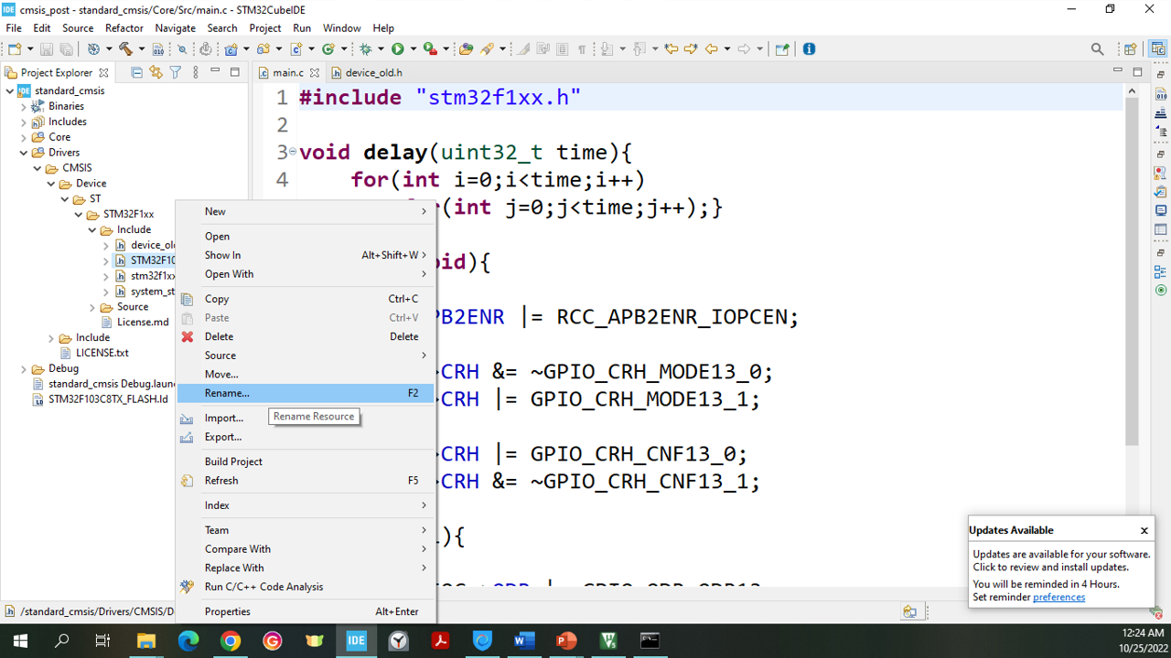Click the Run Last Tool coverage icon

[431, 49]
